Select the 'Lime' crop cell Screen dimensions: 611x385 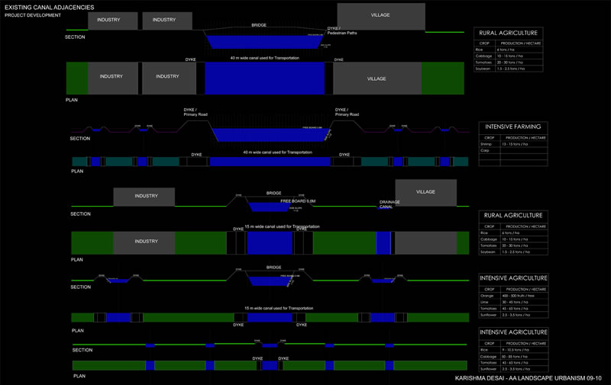pos(484,302)
